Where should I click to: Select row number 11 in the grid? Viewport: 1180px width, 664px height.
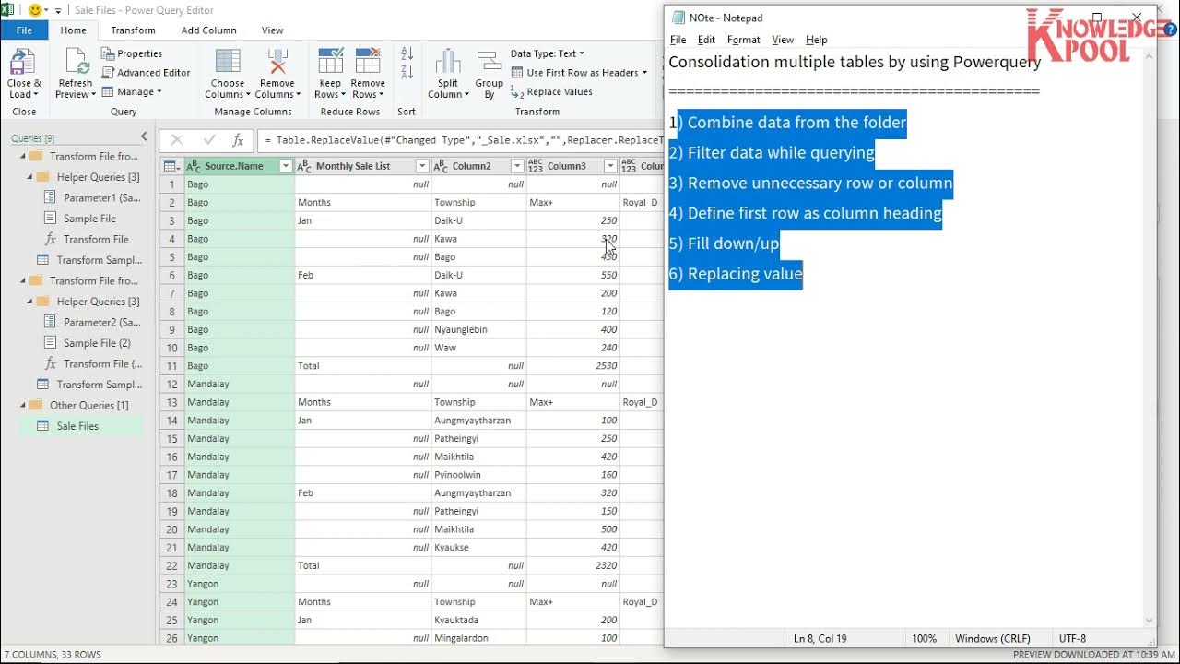(x=171, y=366)
